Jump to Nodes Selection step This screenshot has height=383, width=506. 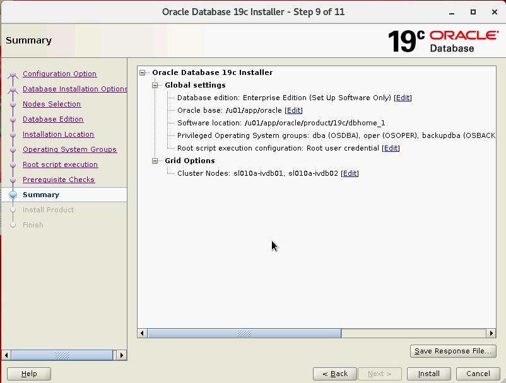point(52,104)
